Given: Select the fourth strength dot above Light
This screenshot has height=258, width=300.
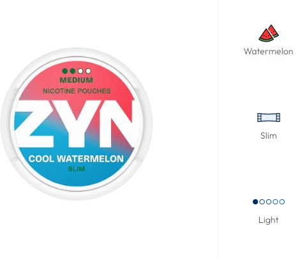Looking at the screenshot, I should click(275, 202).
